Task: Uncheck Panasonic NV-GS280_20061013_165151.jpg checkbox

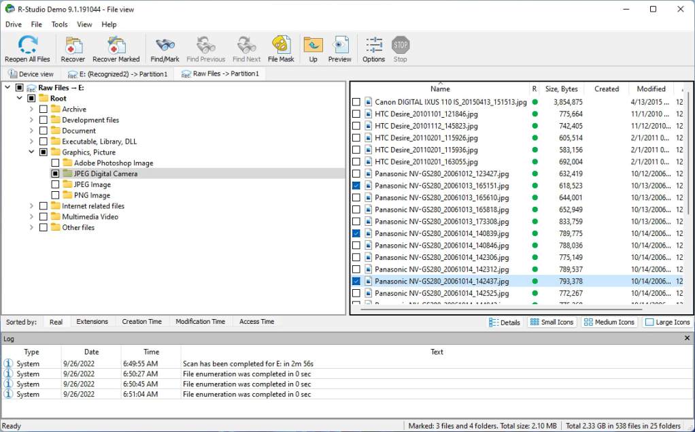Action: click(356, 186)
